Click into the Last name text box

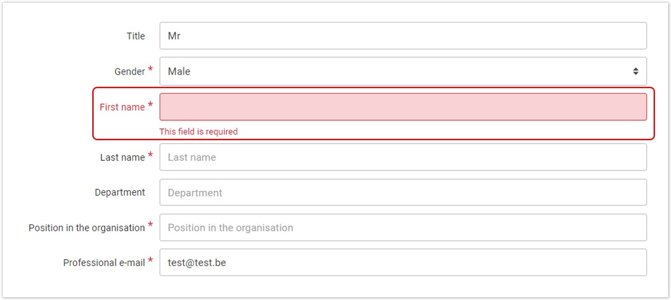tap(403, 157)
